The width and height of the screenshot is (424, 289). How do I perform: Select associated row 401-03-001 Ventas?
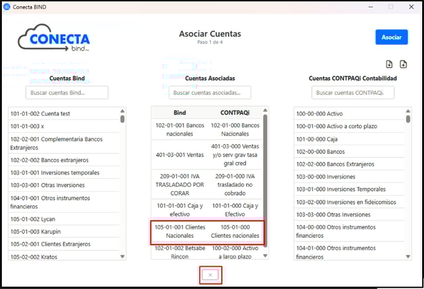(x=207, y=155)
